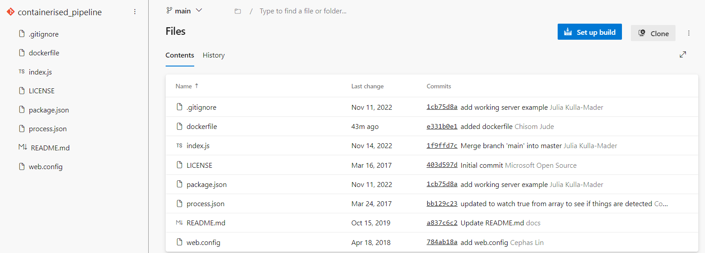The height and width of the screenshot is (253, 705).
Task: Sort files by the Name column header
Action: point(184,86)
